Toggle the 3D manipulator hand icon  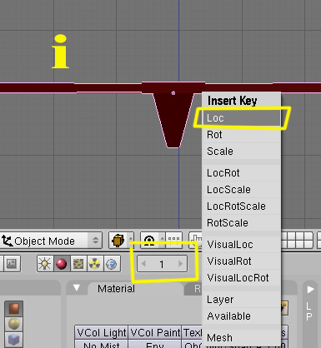(x=196, y=241)
